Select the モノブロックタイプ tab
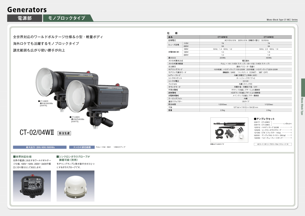 tap(67, 18)
